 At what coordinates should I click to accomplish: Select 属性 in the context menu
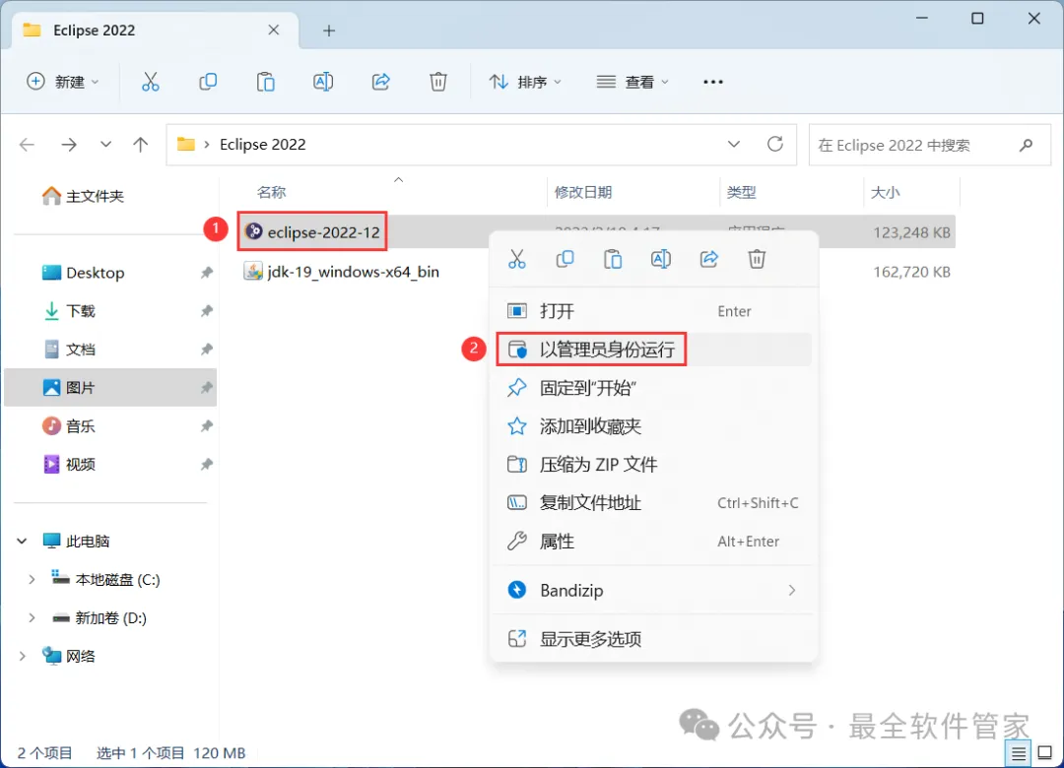[653, 542]
